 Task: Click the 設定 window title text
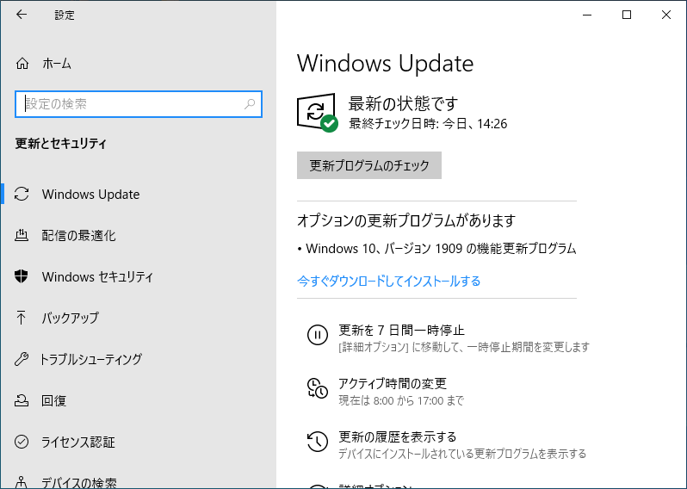(x=65, y=15)
